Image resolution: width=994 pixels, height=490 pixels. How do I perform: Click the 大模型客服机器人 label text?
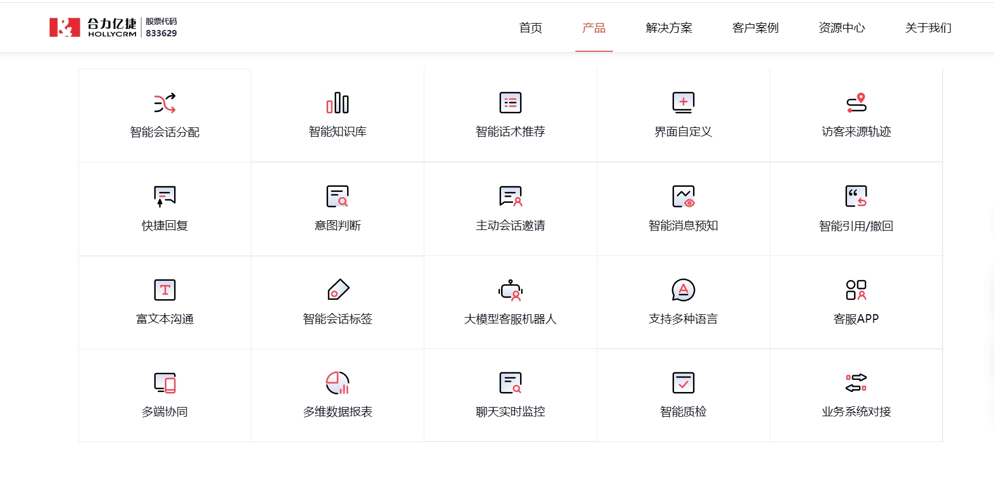point(510,319)
